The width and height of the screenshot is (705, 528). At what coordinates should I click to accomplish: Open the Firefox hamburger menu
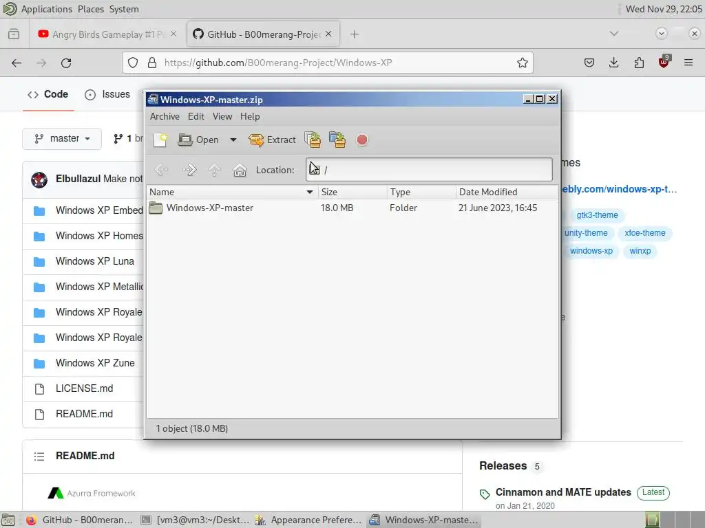pos(688,63)
